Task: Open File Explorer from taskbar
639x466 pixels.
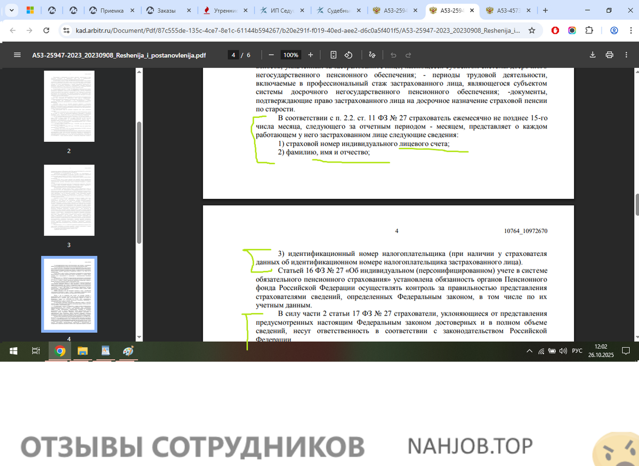Action: click(x=83, y=351)
